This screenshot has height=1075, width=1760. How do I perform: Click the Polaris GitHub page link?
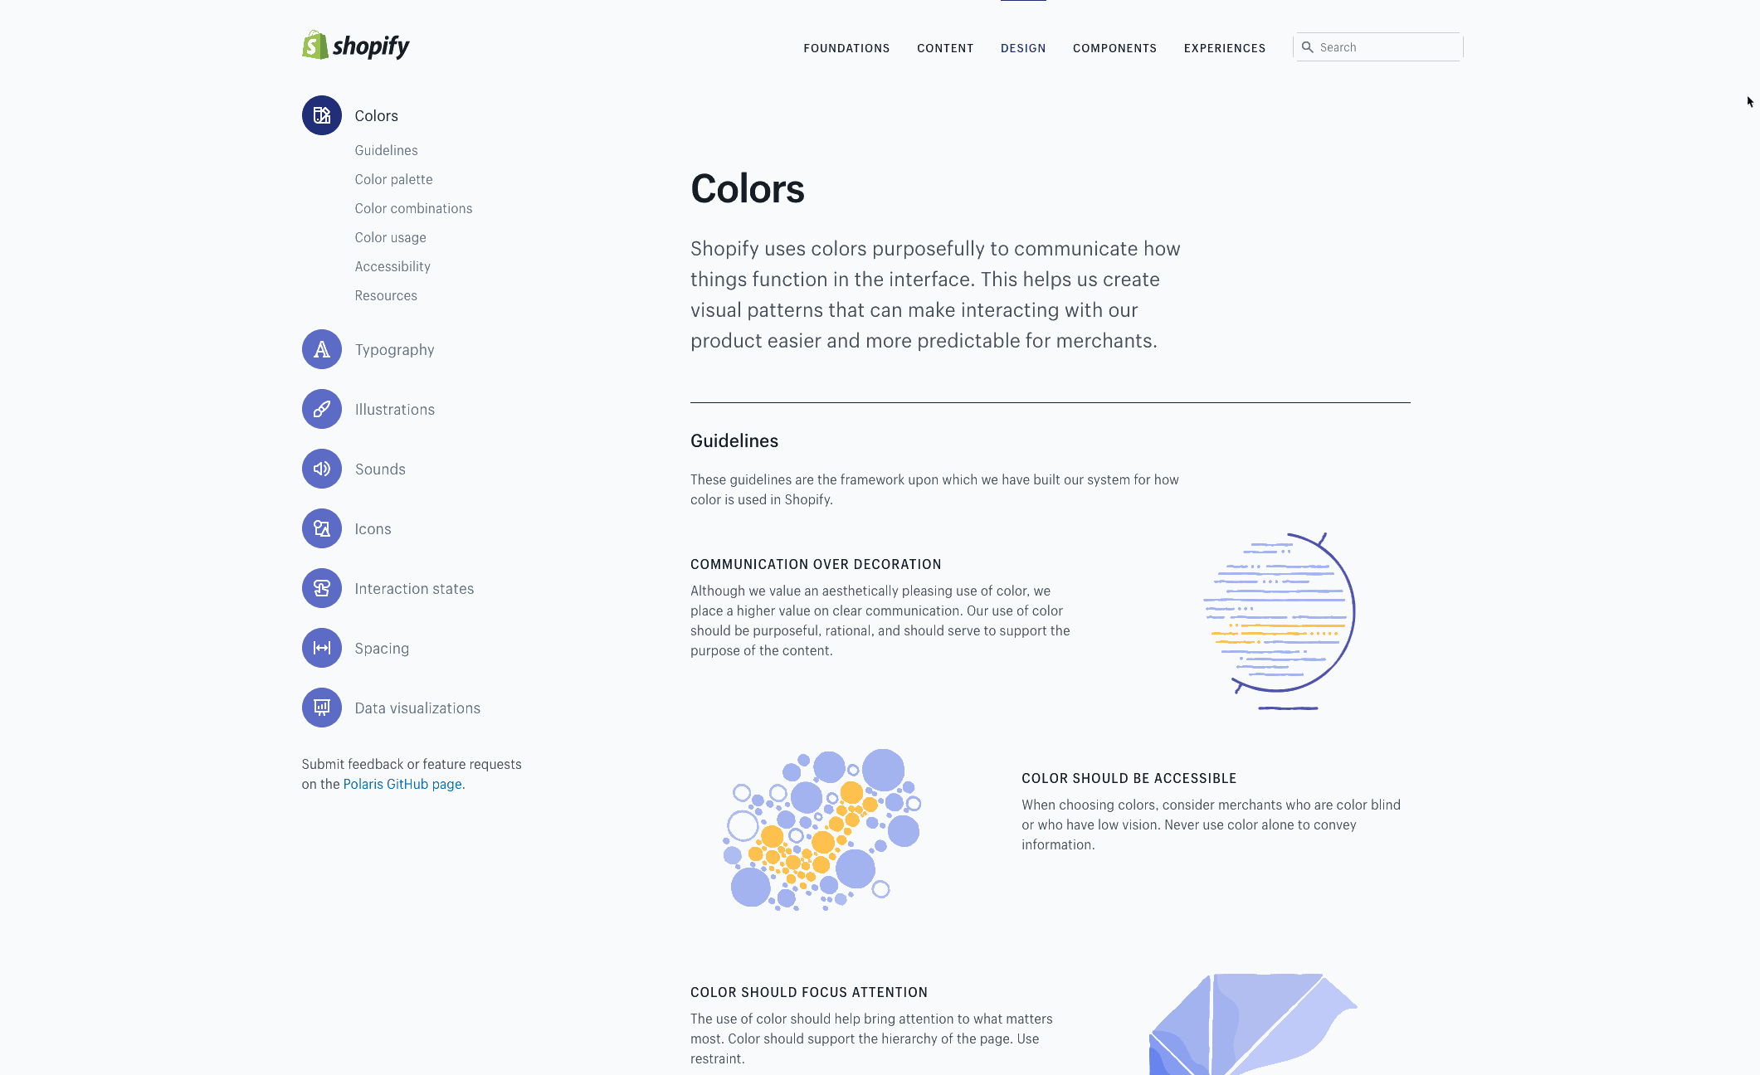(401, 782)
